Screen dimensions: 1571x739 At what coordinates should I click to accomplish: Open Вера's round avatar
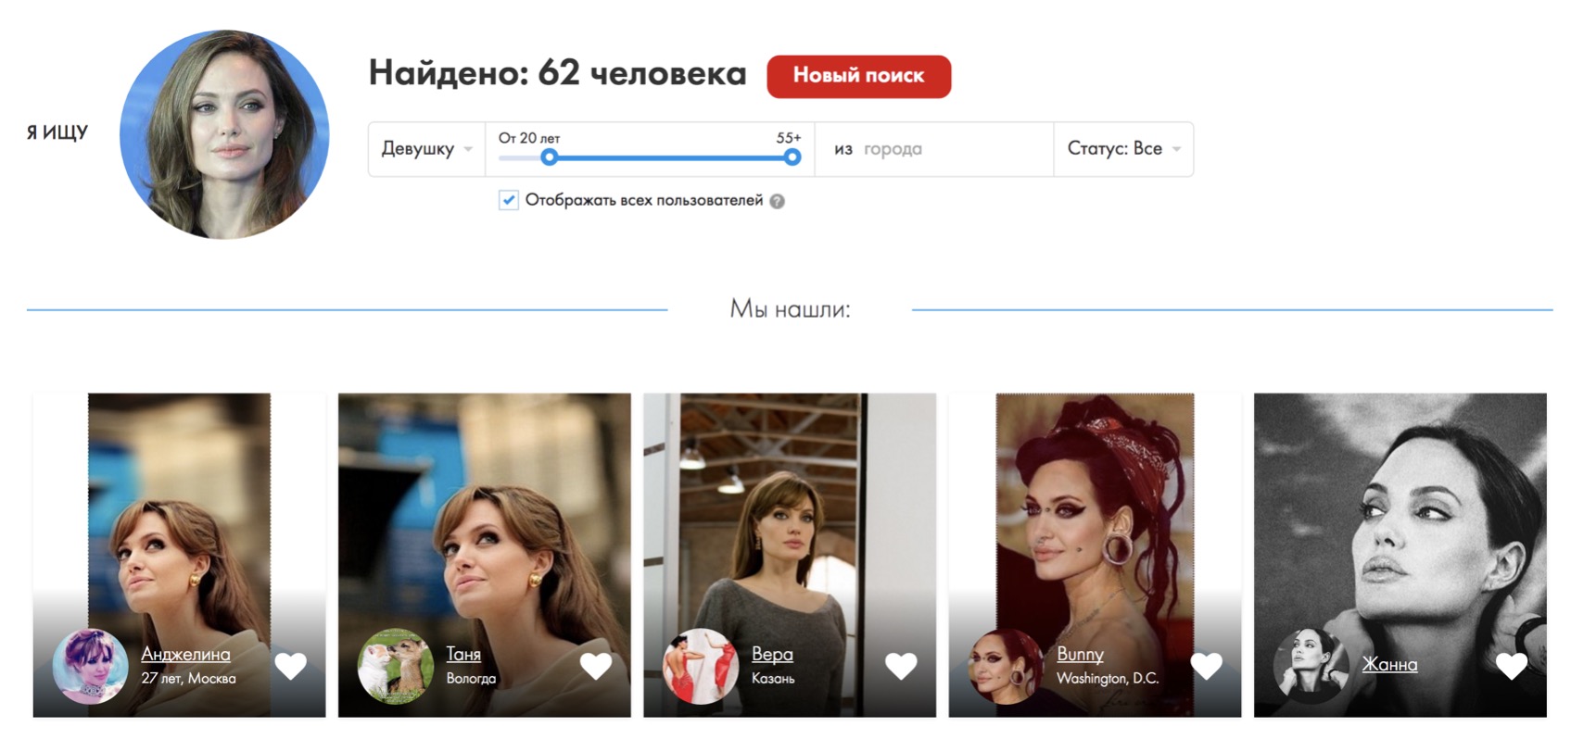(701, 666)
